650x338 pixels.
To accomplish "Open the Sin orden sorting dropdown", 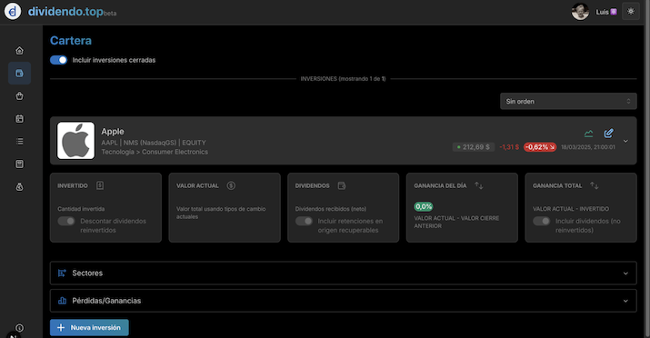I will (568, 102).
